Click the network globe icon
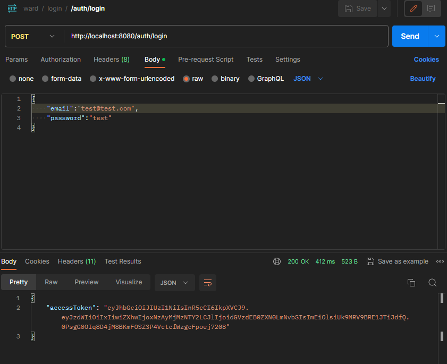The height and width of the screenshot is (364, 447). 277,261
